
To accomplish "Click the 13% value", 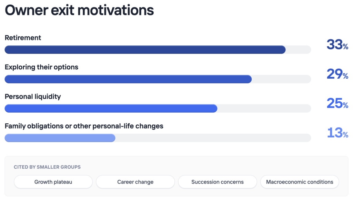I will click(337, 133).
